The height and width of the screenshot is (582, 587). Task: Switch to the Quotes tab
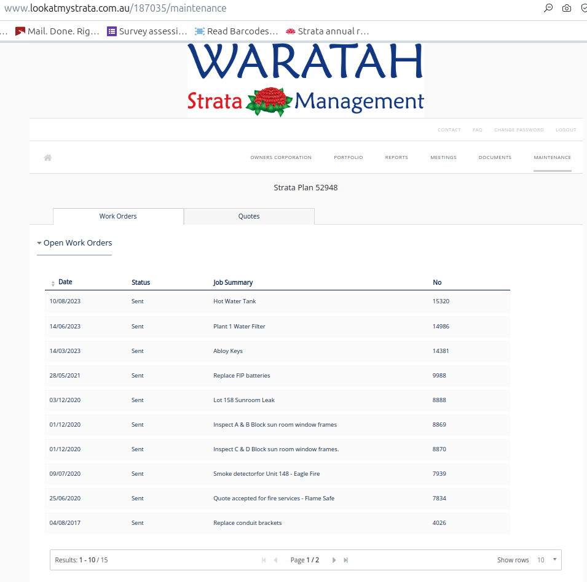click(x=249, y=217)
